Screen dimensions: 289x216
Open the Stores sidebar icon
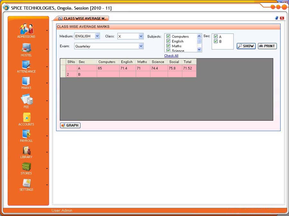(x=26, y=167)
